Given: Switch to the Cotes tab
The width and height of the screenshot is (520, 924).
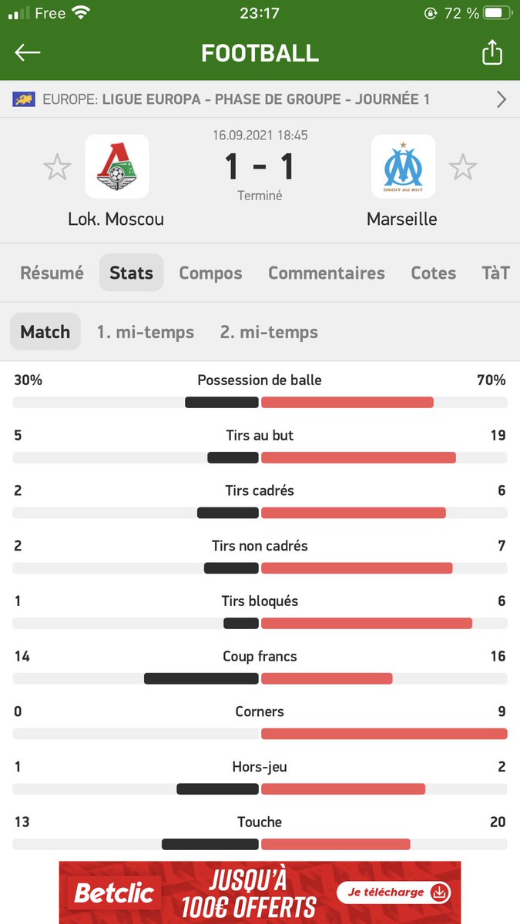Looking at the screenshot, I should click(434, 273).
